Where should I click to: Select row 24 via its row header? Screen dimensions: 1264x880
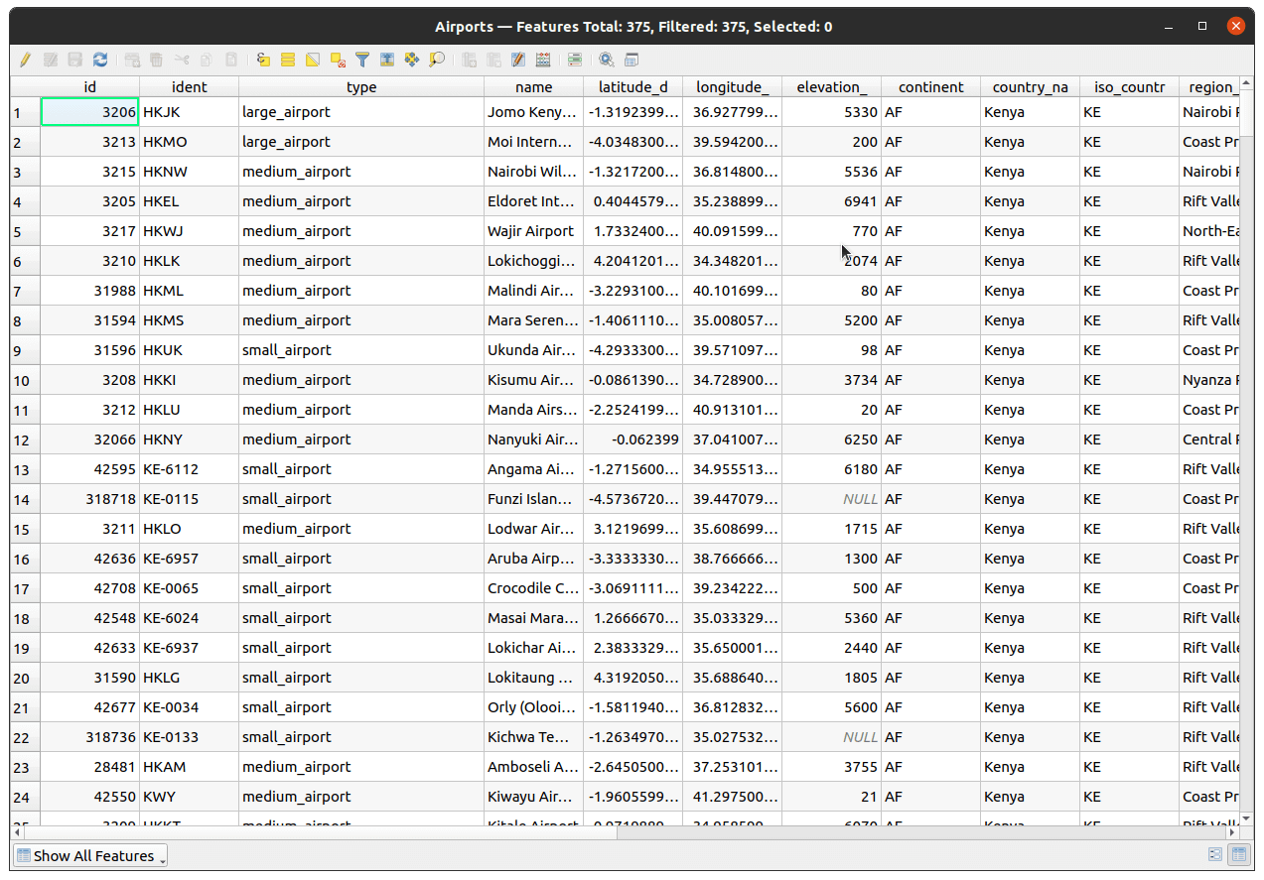click(25, 797)
